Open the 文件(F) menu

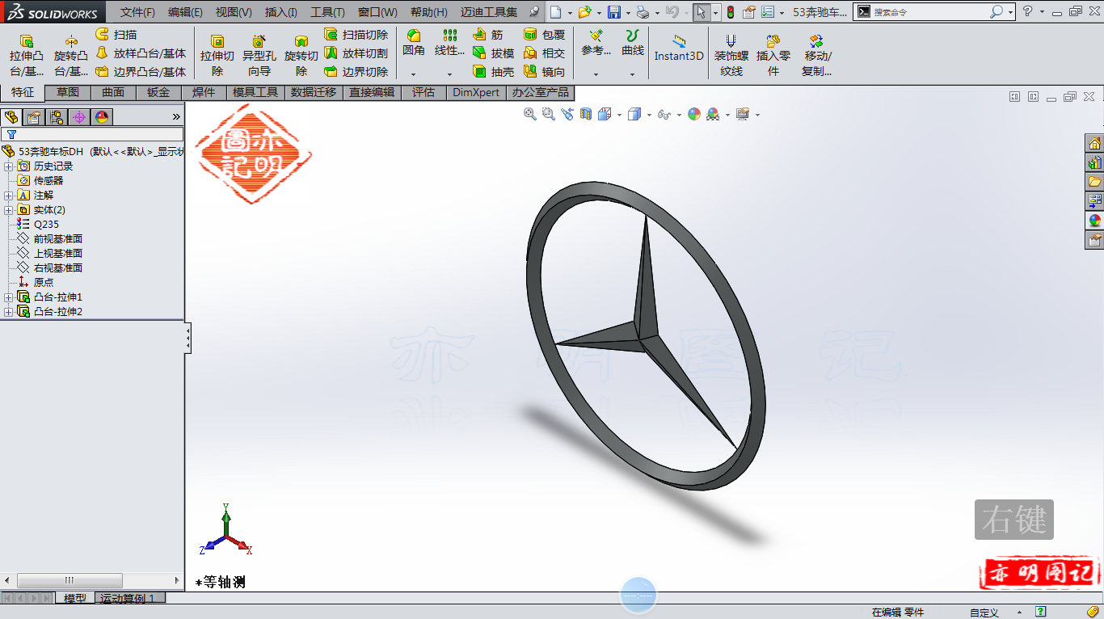[x=137, y=12]
